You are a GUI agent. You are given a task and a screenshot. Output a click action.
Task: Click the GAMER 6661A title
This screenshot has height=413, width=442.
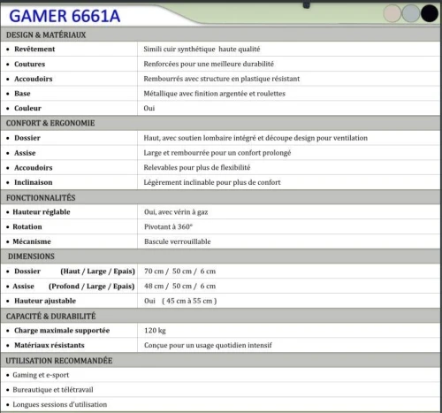coord(65,16)
